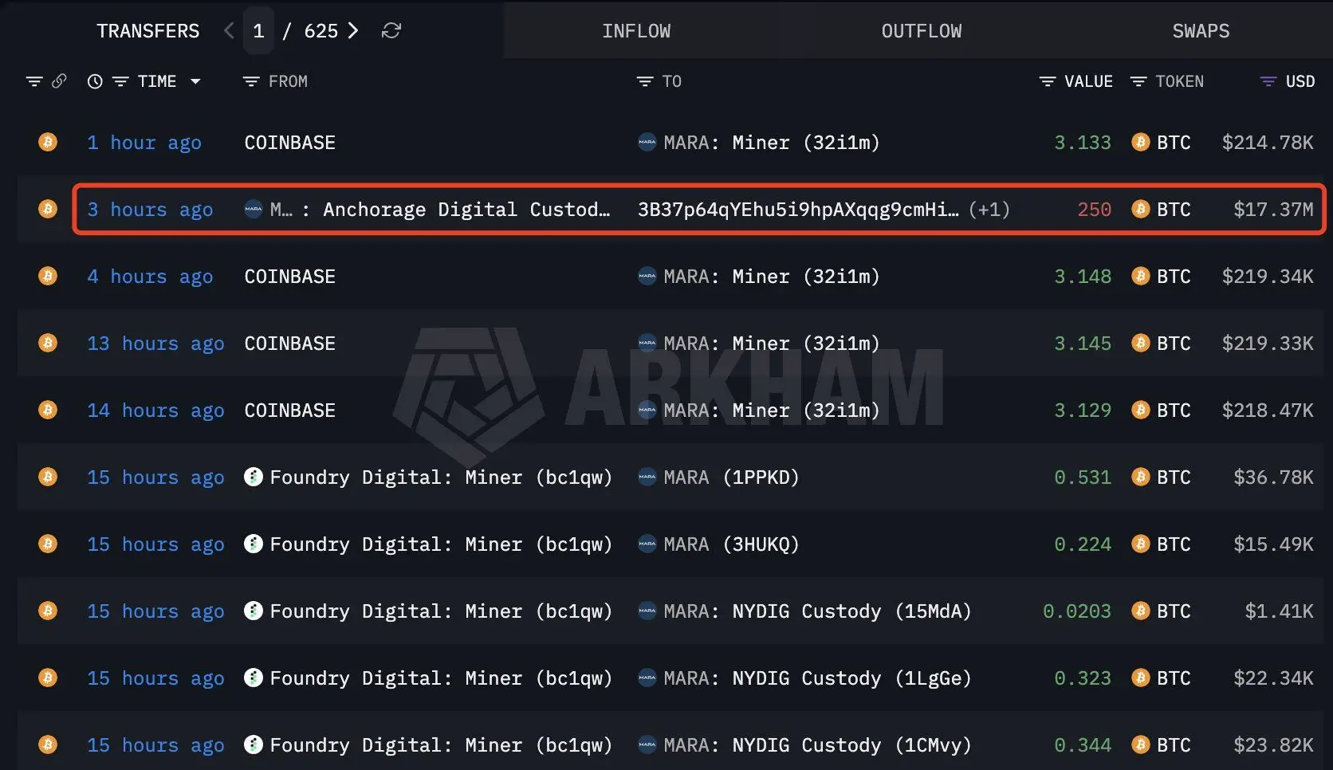Screen dimensions: 1333x770
Task: Open the FROM column filter icon
Action: [x=251, y=81]
